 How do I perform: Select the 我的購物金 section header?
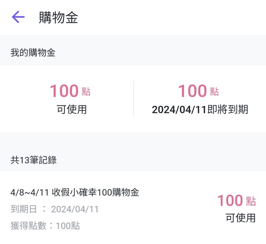point(33,53)
